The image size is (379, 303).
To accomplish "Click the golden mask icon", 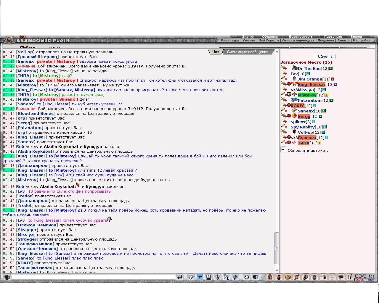I will [x=288, y=277].
